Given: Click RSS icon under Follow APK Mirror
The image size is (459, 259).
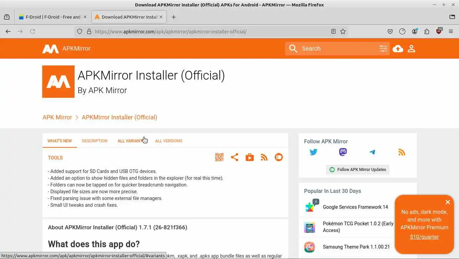Looking at the screenshot, I should (402, 152).
